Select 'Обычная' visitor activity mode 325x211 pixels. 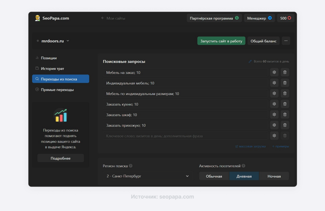214,176
